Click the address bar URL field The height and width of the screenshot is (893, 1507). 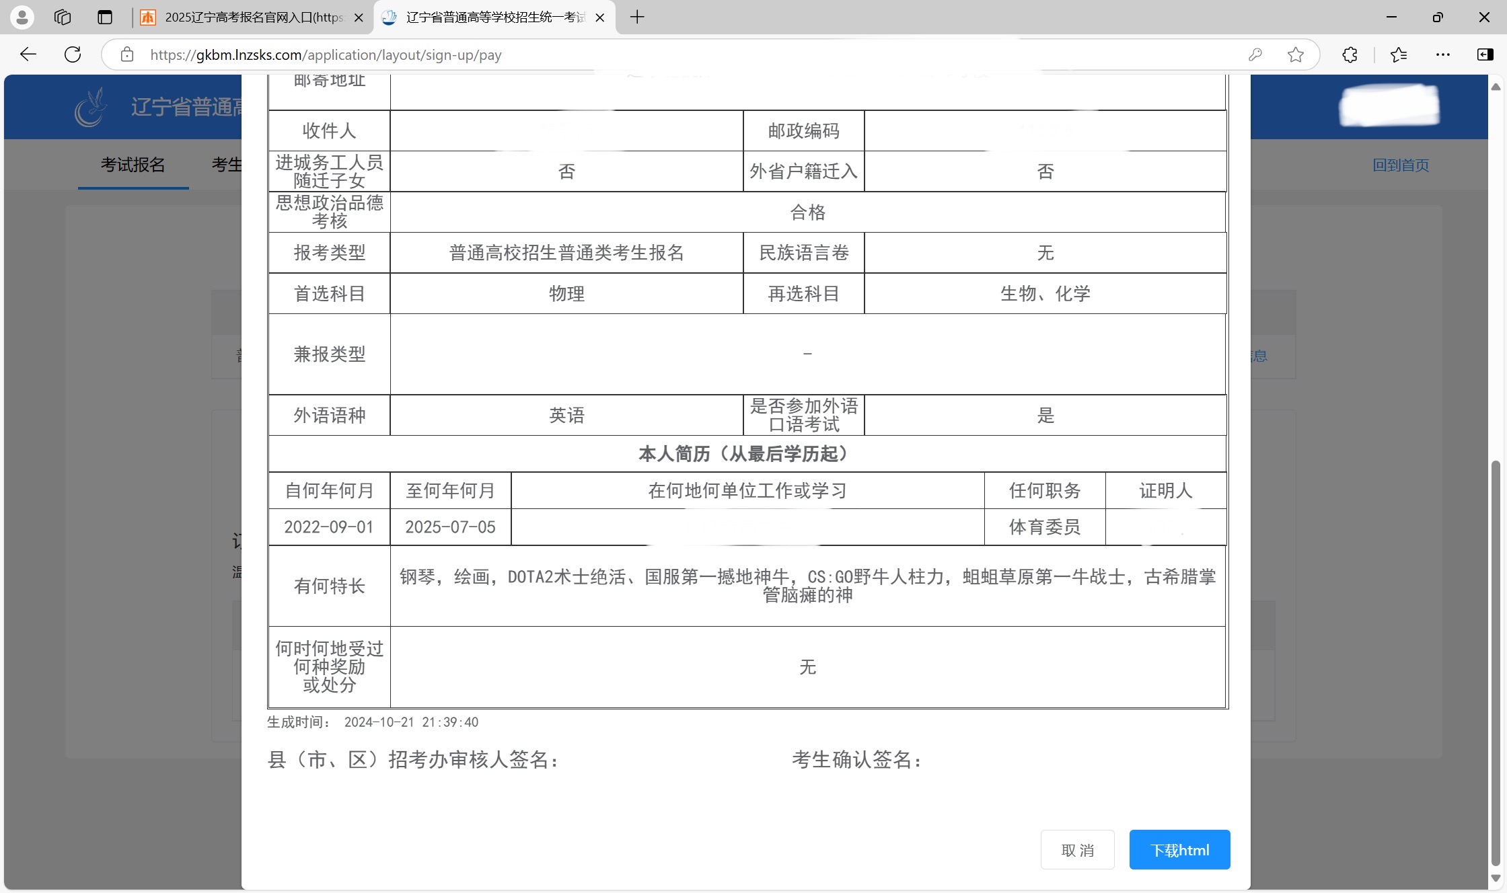(673, 54)
